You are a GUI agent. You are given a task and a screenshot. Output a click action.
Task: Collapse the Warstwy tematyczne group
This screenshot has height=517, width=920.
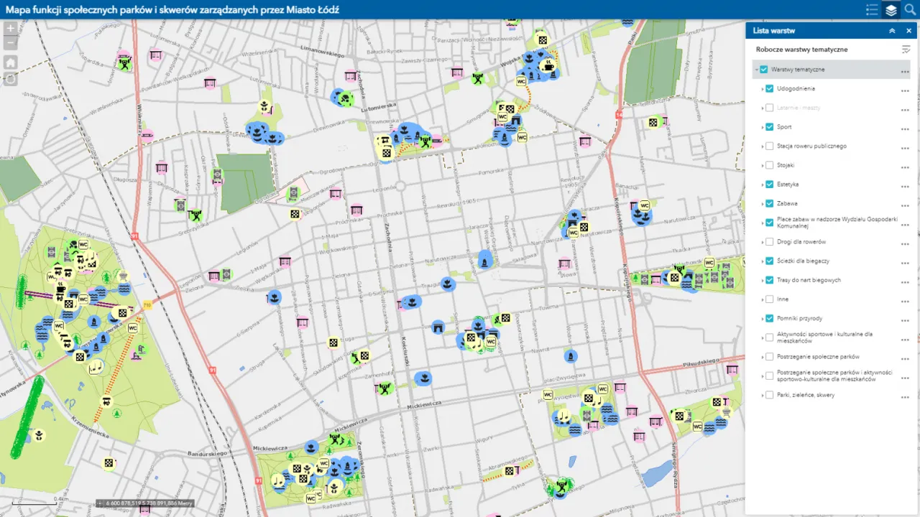point(757,69)
